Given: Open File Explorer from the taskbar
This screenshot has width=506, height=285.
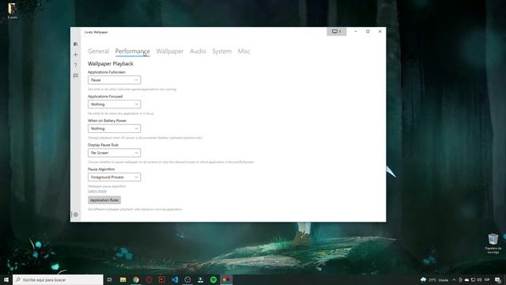Looking at the screenshot, I should (x=123, y=279).
